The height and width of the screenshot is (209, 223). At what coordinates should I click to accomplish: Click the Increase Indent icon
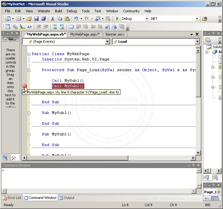coord(46,27)
